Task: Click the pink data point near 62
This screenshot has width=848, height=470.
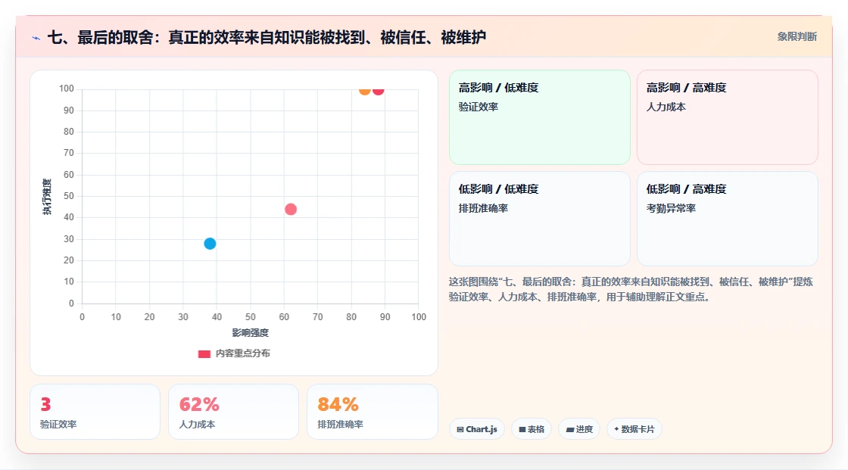Action: (291, 210)
